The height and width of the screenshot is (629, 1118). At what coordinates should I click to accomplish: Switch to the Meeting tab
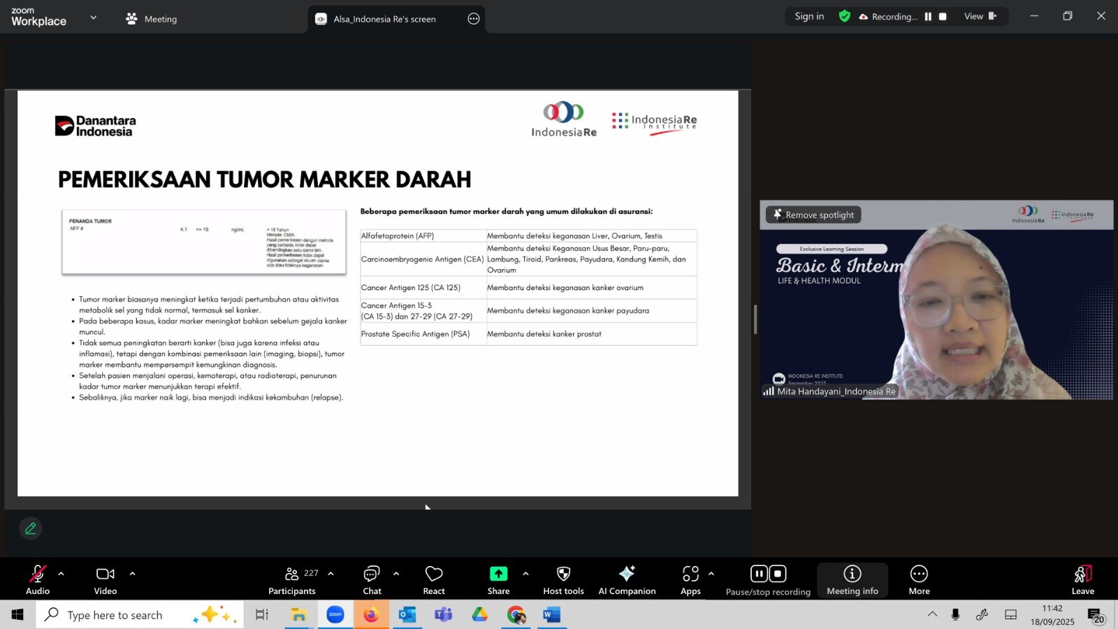pyautogui.click(x=152, y=19)
